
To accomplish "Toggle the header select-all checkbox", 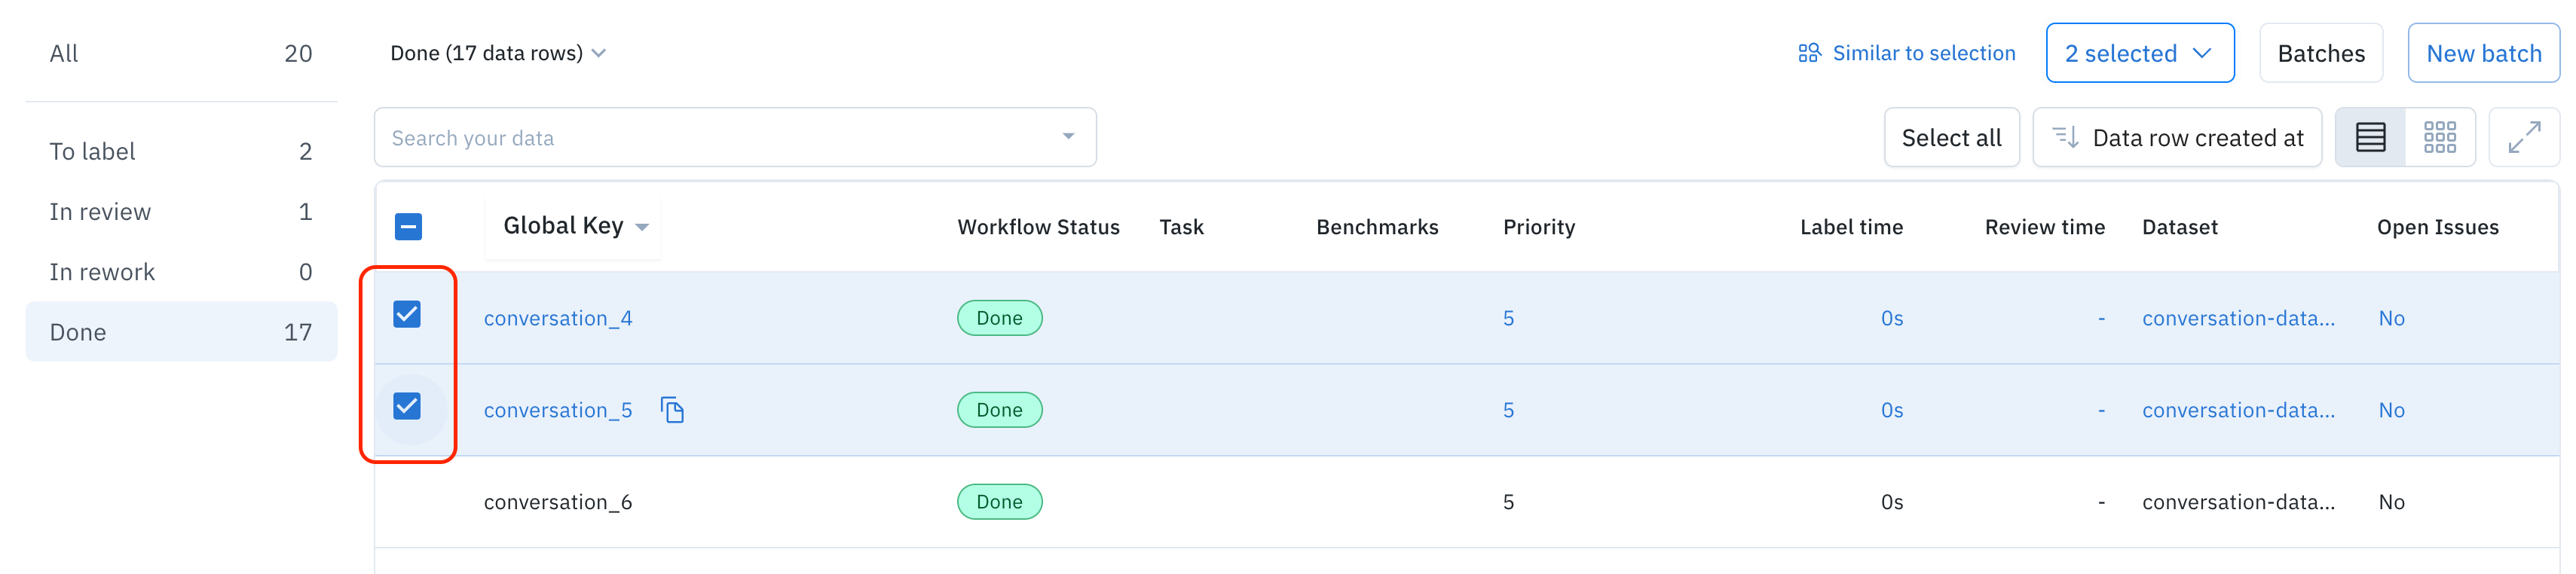I will pos(408,227).
